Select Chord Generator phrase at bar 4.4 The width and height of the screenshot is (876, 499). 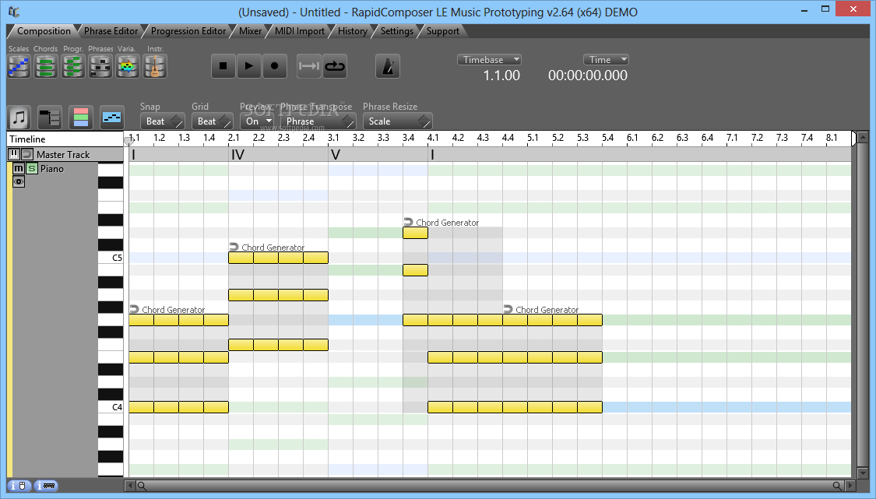click(547, 310)
